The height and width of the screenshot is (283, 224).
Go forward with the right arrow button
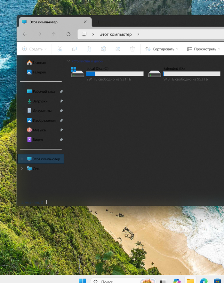39,34
